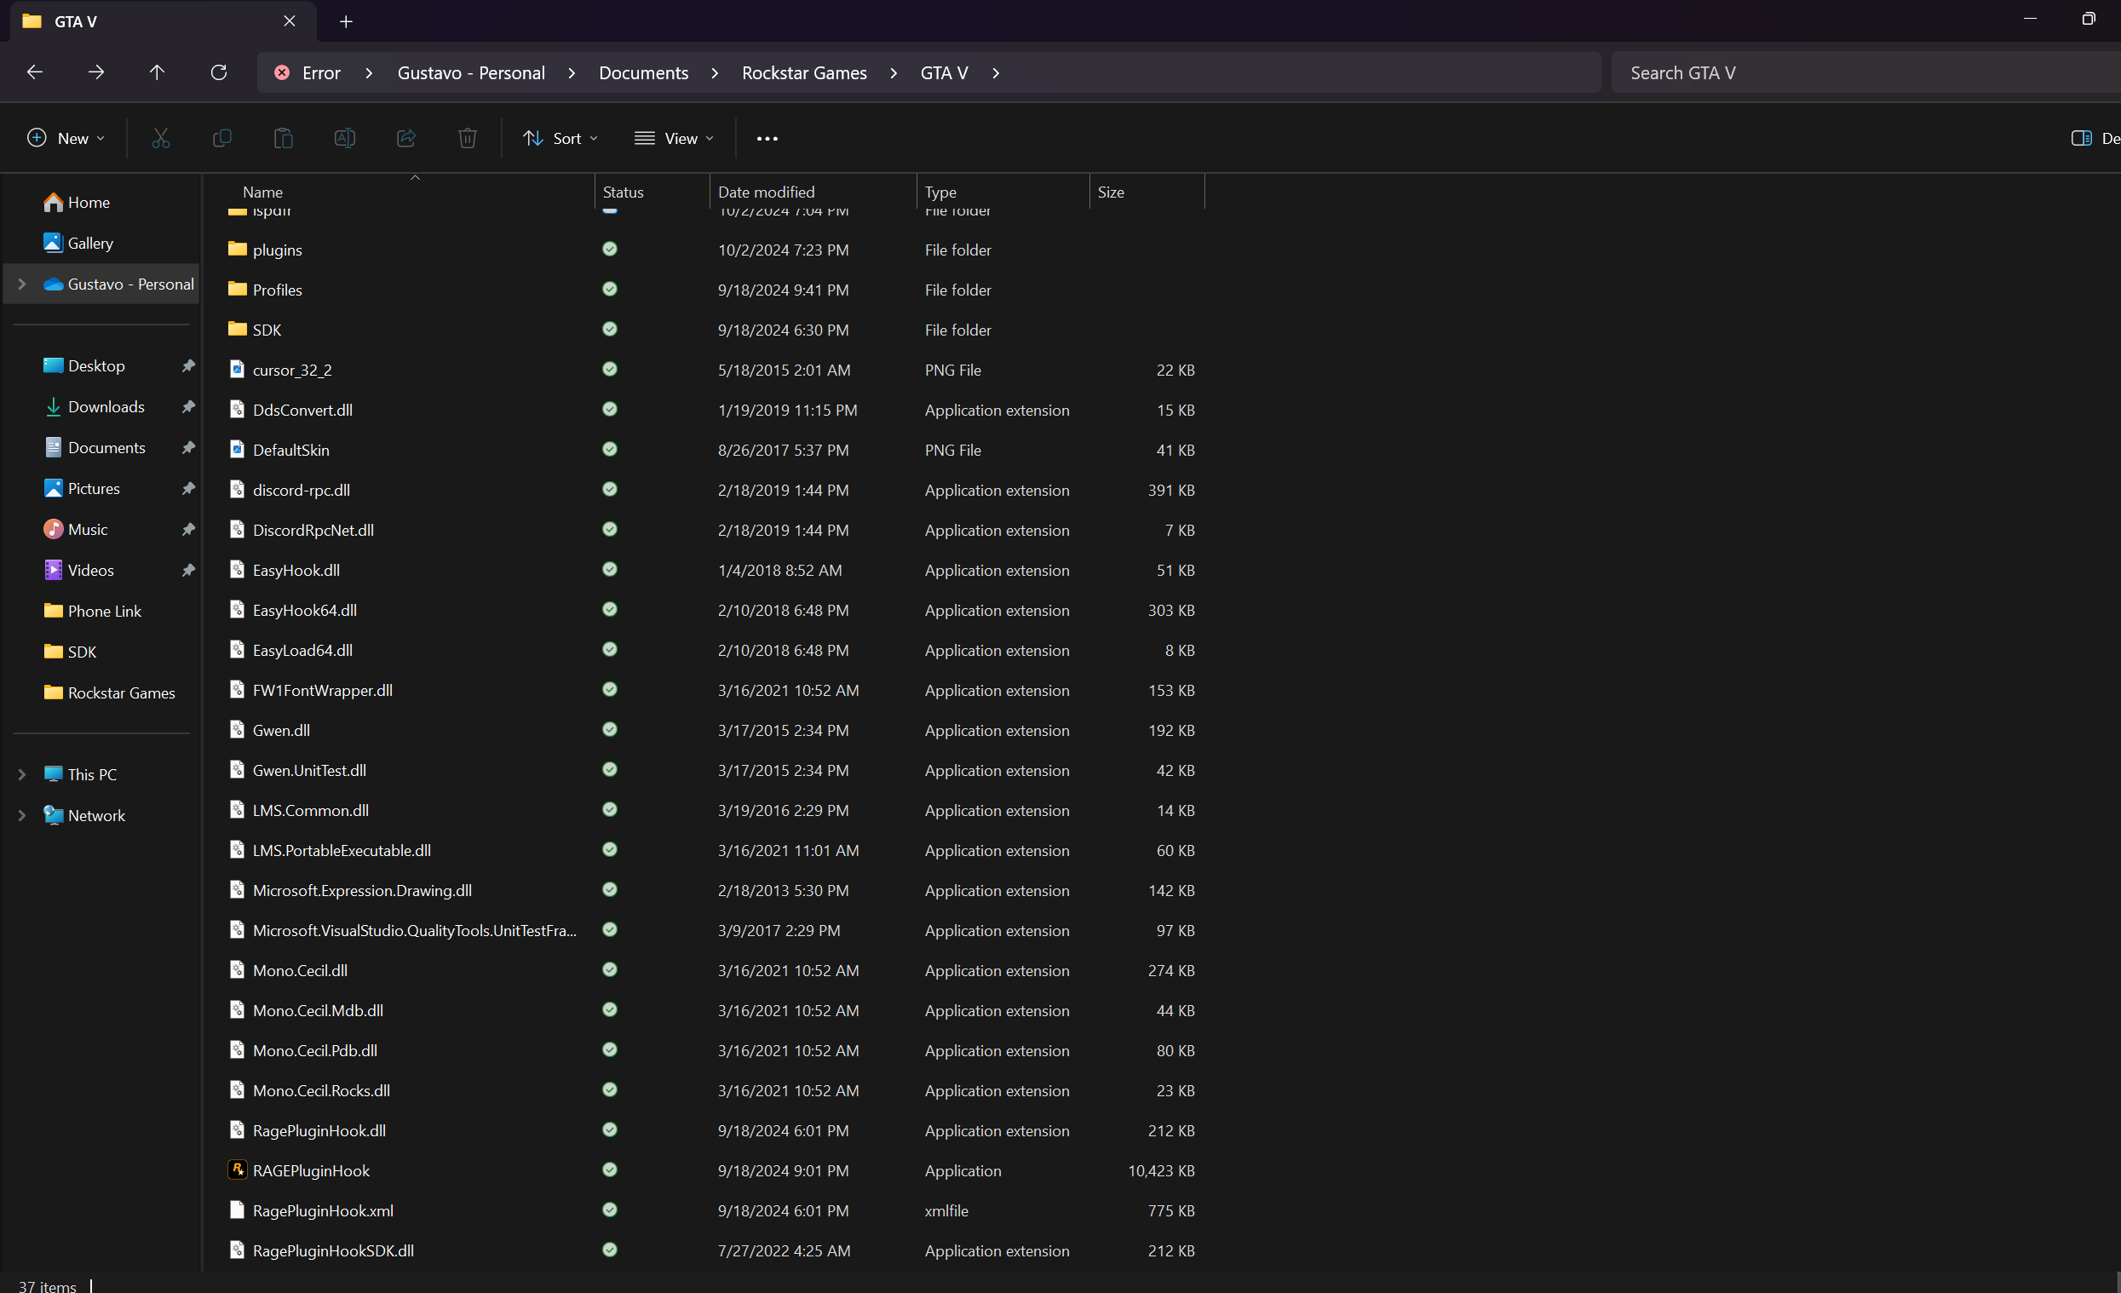Click the Paste clipboard icon
The image size is (2121, 1293).
(x=283, y=138)
